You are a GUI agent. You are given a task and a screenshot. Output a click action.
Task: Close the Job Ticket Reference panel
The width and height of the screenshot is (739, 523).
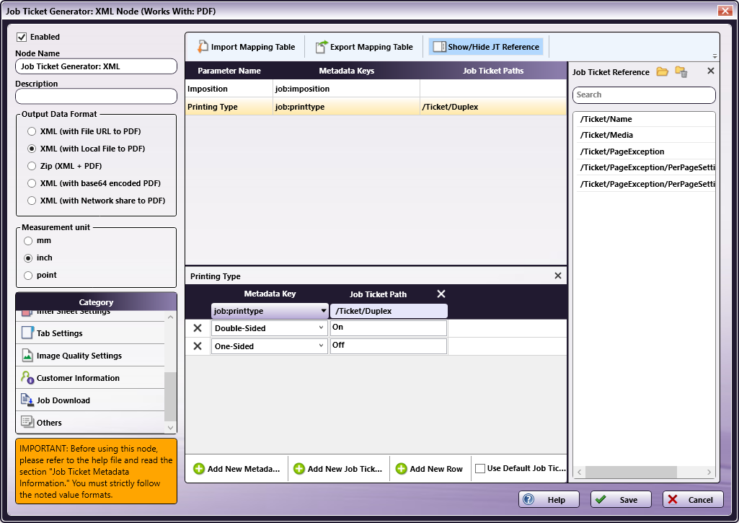[711, 71]
